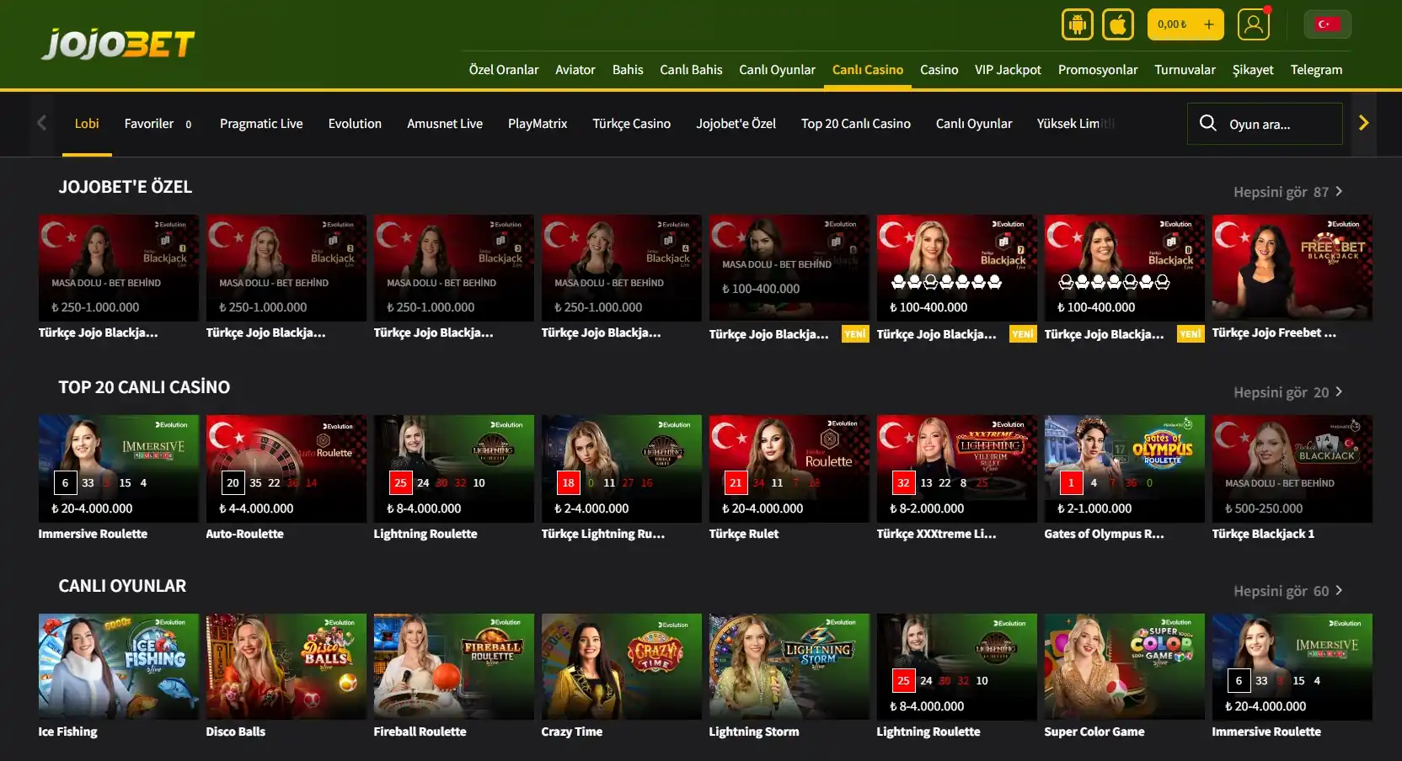Open the Promosyonlar menu
Viewport: 1402px width, 761px height.
tap(1098, 70)
